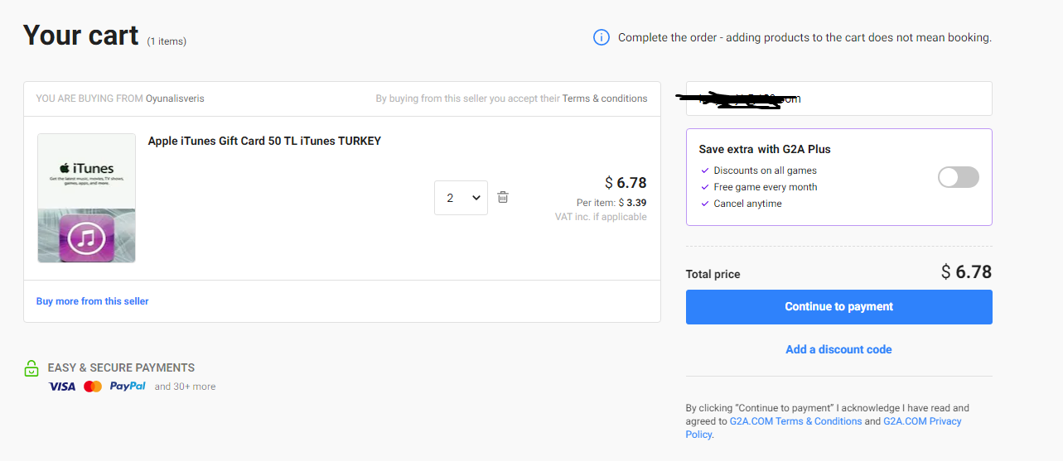Click 'Save extra with G2A Plus' heading
This screenshot has height=461, width=1063.
(x=765, y=150)
